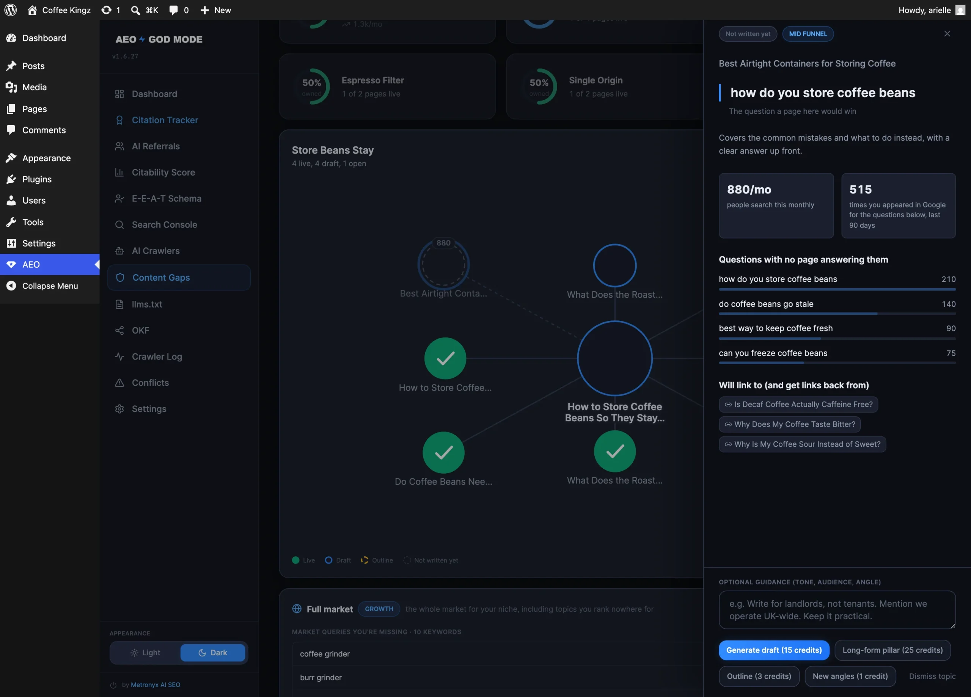Open the Users menu
Screen dimensions: 971x697
coord(50,200)
